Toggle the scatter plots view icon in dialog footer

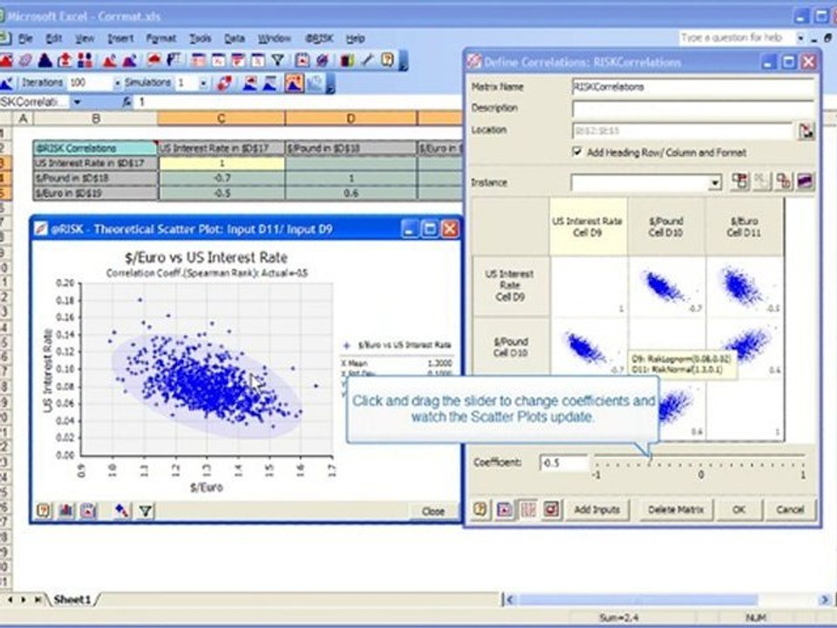coord(528,509)
